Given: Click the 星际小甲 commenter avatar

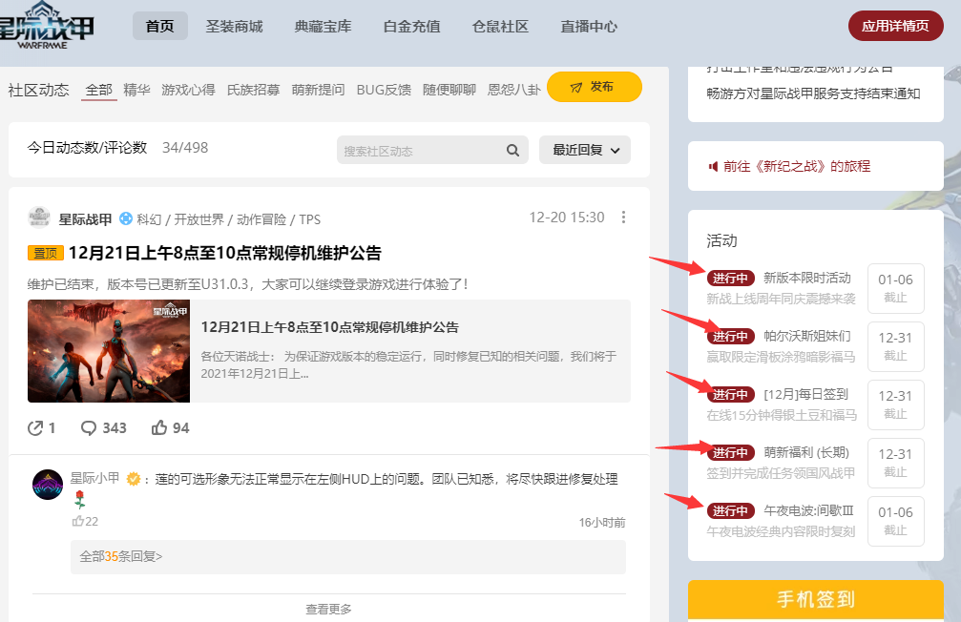Looking at the screenshot, I should click(x=48, y=485).
